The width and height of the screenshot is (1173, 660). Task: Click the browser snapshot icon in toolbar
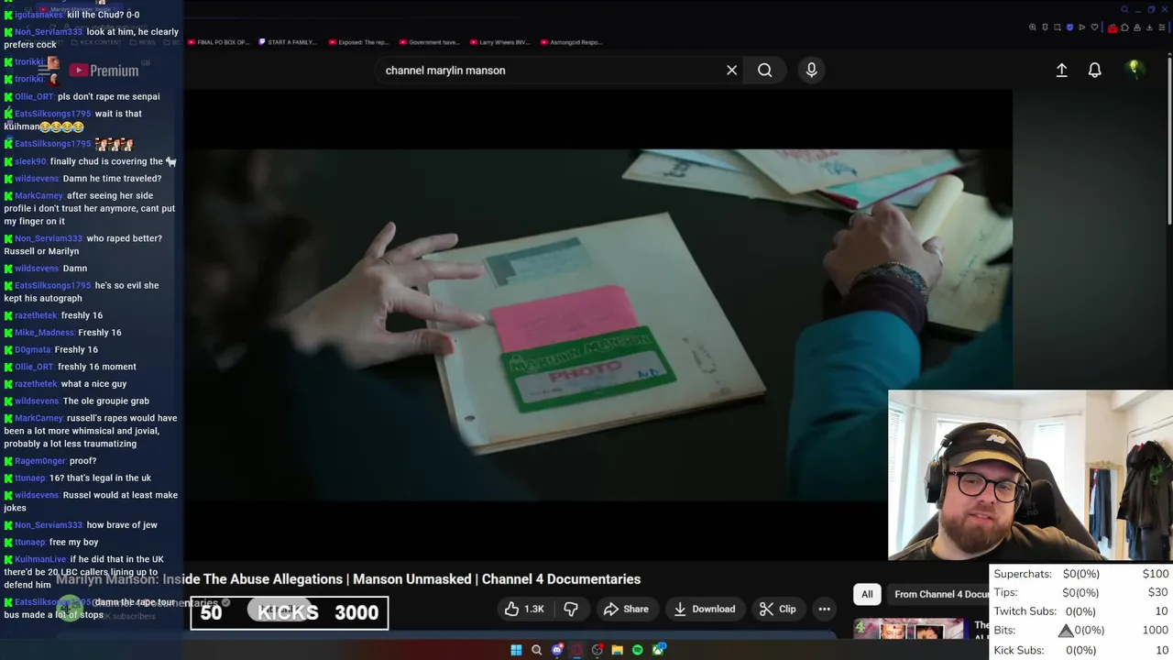1058,27
